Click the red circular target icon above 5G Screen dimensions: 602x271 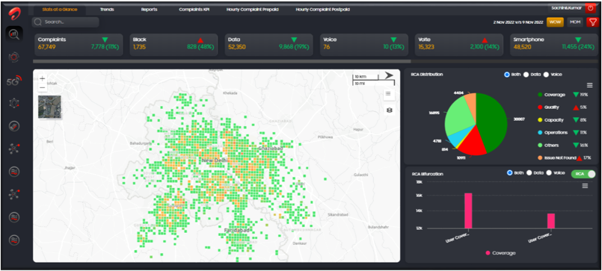(x=14, y=57)
